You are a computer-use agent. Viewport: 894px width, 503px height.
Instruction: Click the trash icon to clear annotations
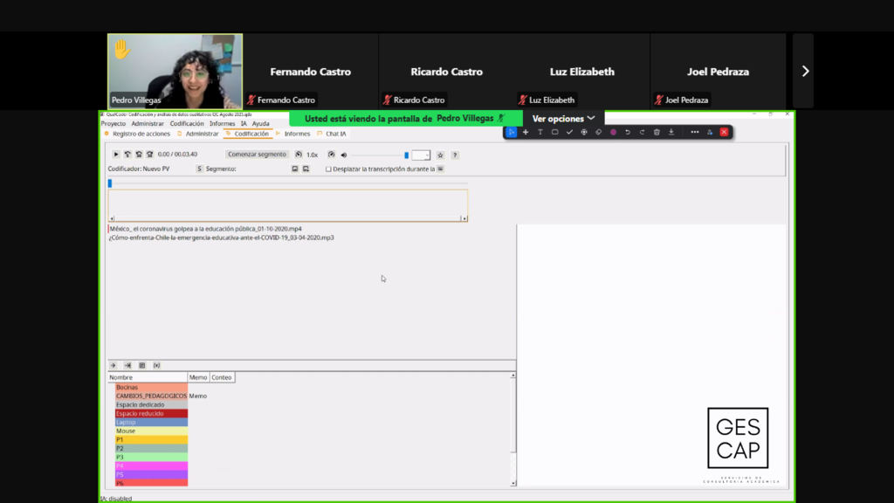tap(657, 132)
